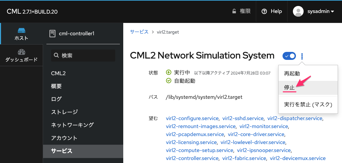Click the 実行中 running status icon
342x163 pixels.
(169, 73)
